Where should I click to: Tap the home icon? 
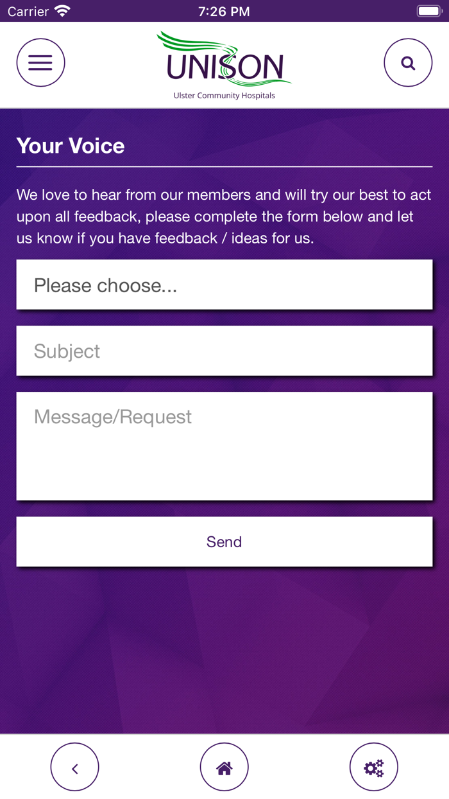click(224, 767)
